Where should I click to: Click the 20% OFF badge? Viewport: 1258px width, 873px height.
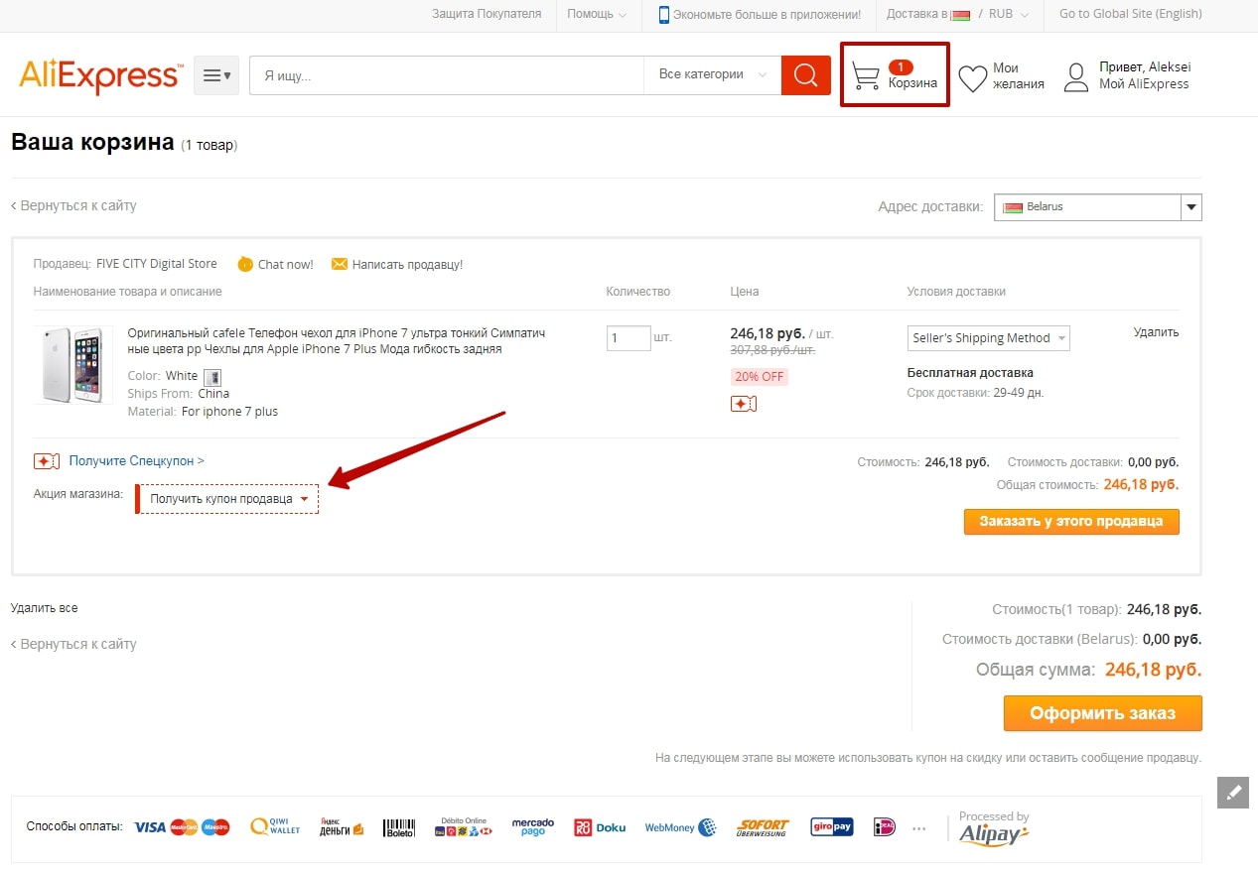[x=759, y=377]
